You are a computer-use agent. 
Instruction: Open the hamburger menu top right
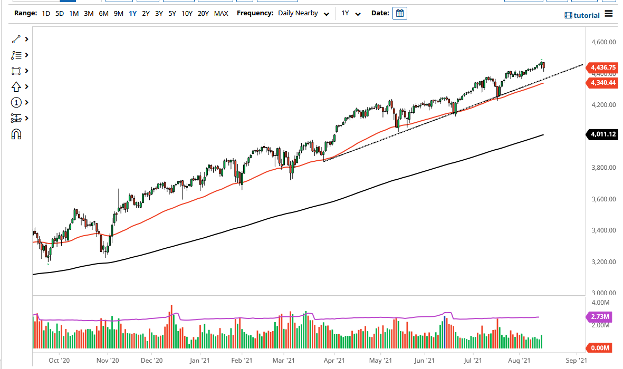[x=608, y=14]
